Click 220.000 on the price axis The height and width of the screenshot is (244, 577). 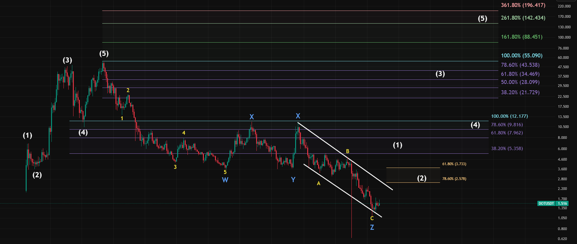(564, 6)
